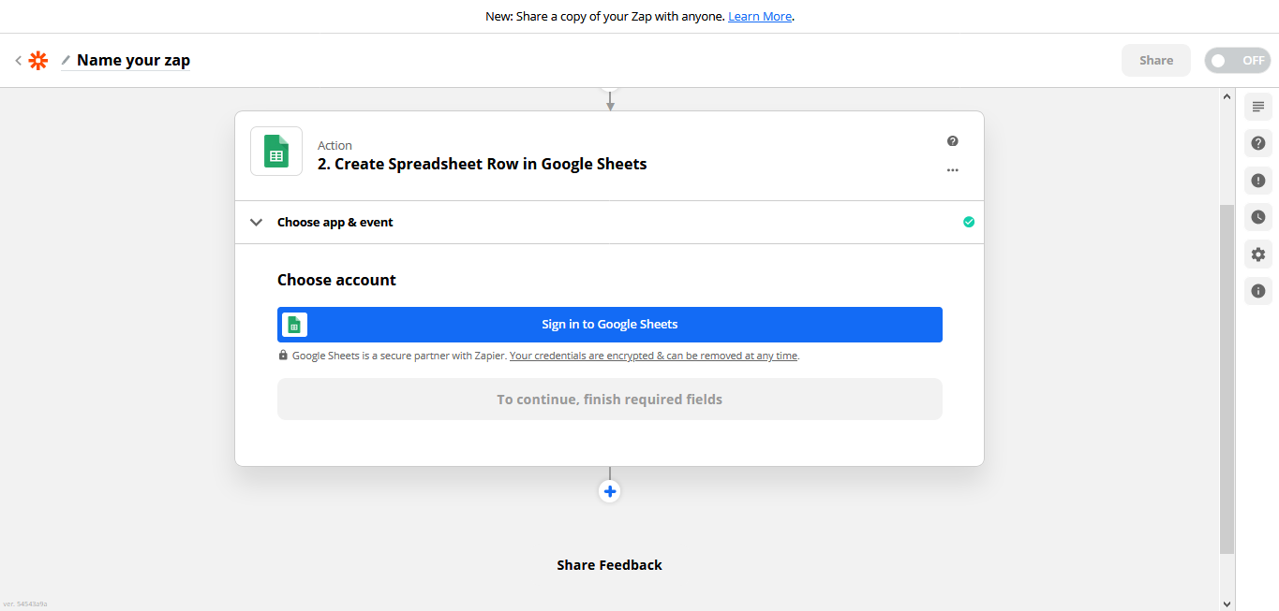Open the info icon in right sidebar
Image resolution: width=1279 pixels, height=611 pixels.
pyautogui.click(x=1257, y=291)
